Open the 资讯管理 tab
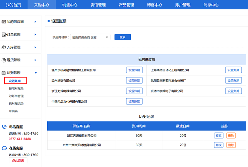Screen dimensions: 248x167 (x=98, y=5)
